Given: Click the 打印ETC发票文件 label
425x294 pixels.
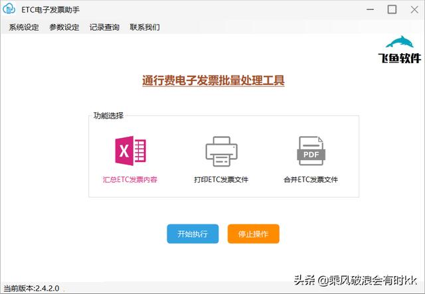Looking at the screenshot, I should tap(221, 179).
